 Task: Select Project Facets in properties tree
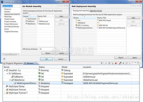pos(9,19)
